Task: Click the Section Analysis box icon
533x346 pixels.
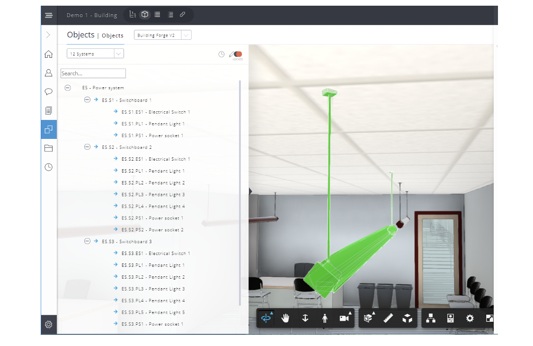Action: pos(368,319)
